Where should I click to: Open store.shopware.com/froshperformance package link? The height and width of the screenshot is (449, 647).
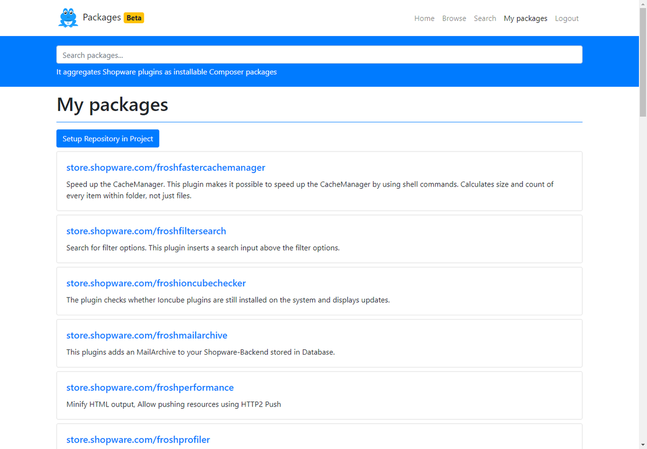pos(150,388)
